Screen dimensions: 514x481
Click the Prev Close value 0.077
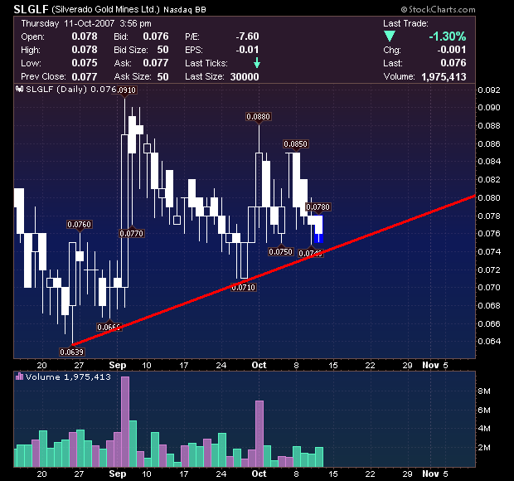[85, 77]
